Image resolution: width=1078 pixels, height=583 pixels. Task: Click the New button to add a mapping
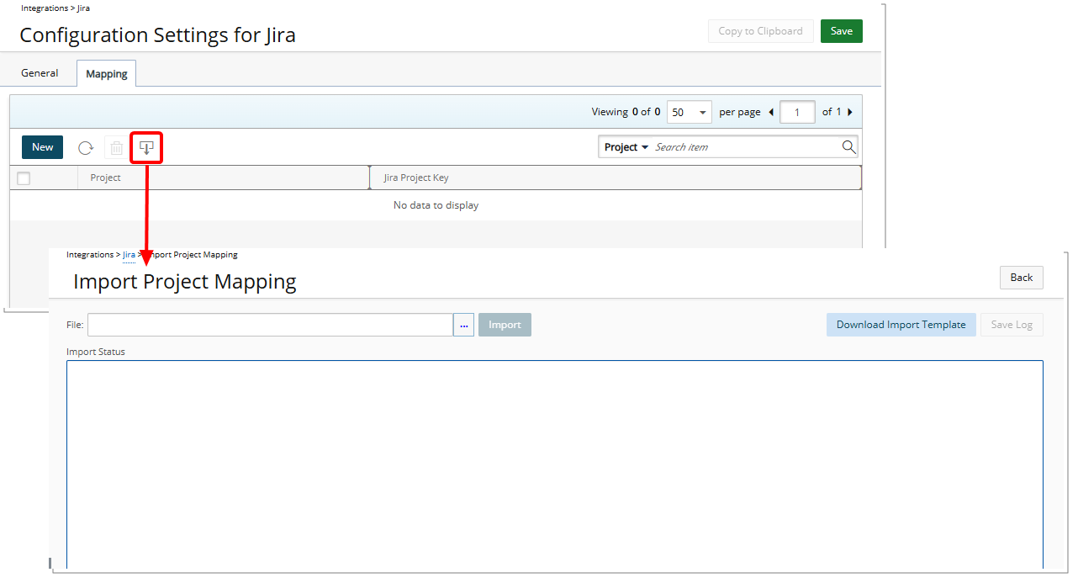[42, 146]
